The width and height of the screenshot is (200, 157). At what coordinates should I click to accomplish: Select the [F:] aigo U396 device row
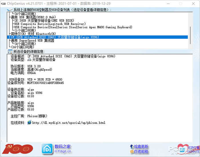tap(97, 37)
